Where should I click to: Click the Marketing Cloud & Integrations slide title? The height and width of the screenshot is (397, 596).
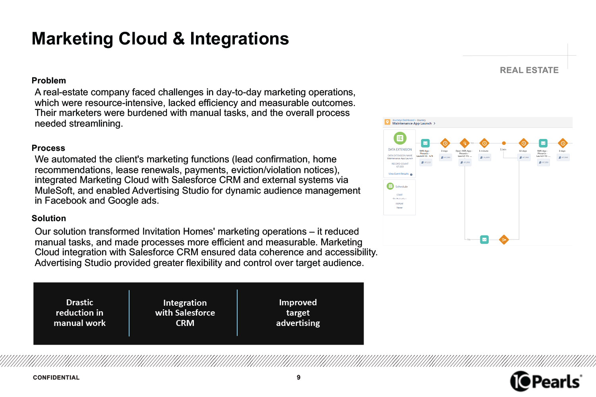point(160,39)
